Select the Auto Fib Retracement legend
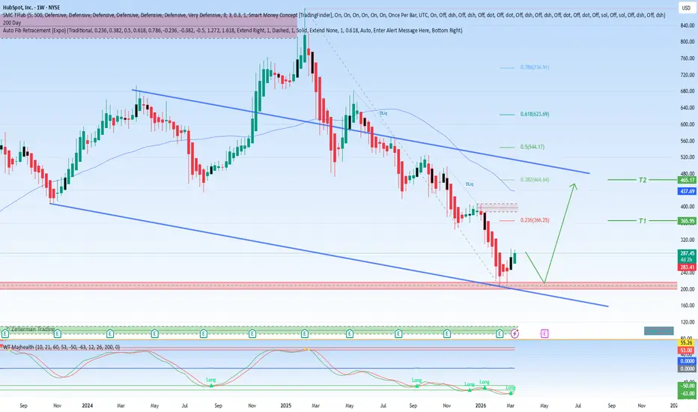 pos(232,30)
